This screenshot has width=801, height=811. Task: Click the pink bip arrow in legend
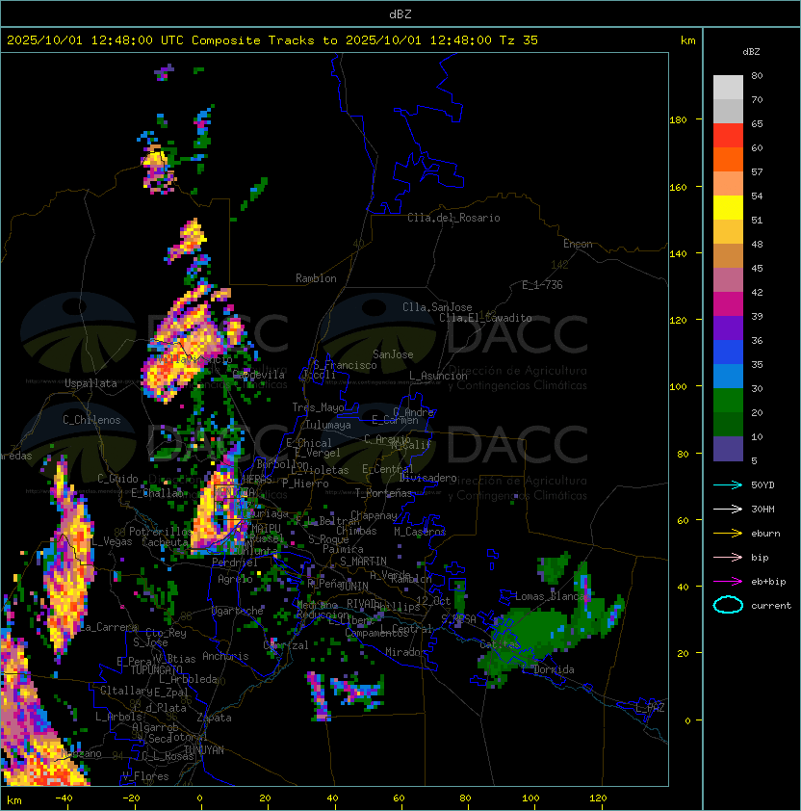pyautogui.click(x=728, y=557)
